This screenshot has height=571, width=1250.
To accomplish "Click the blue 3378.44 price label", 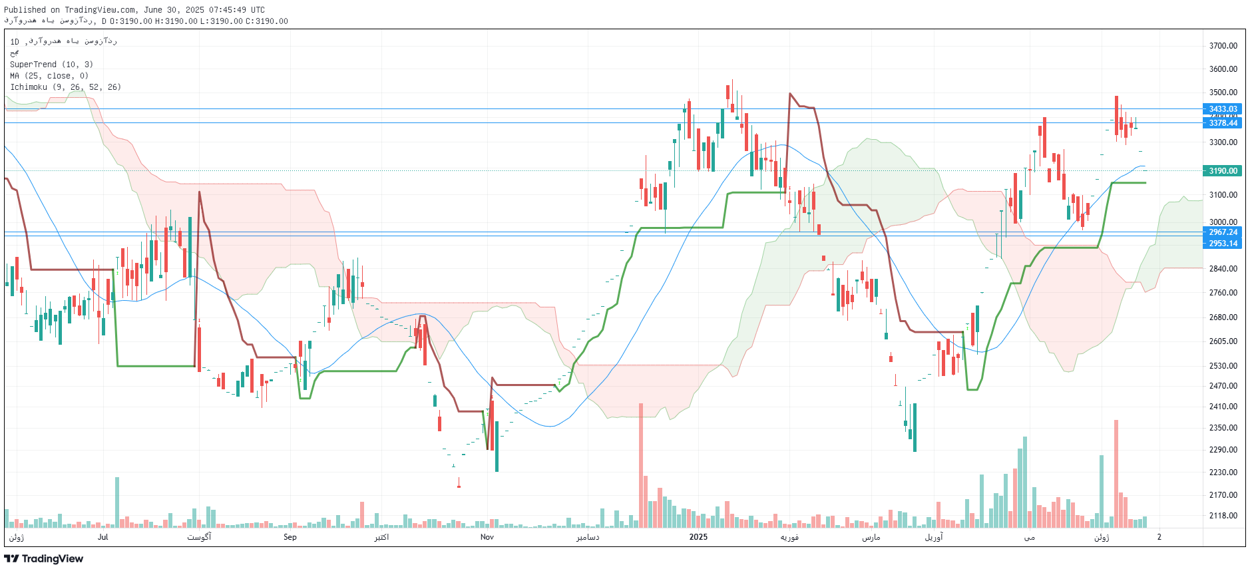I will (x=1223, y=123).
